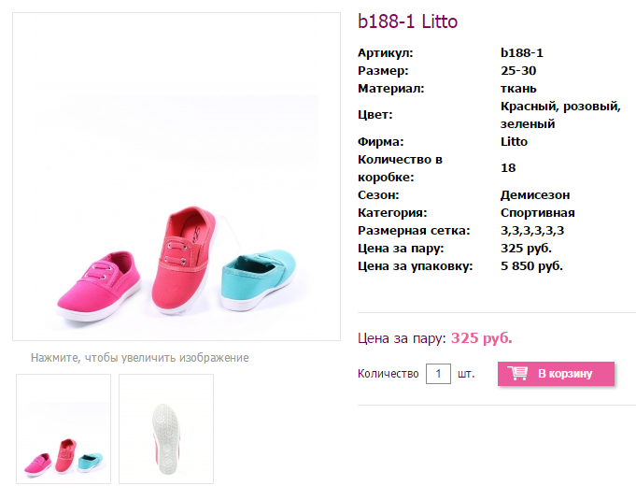This screenshot has height=500, width=636.
Task: Click the turquoise shoe in the main image
Action: click(x=259, y=279)
